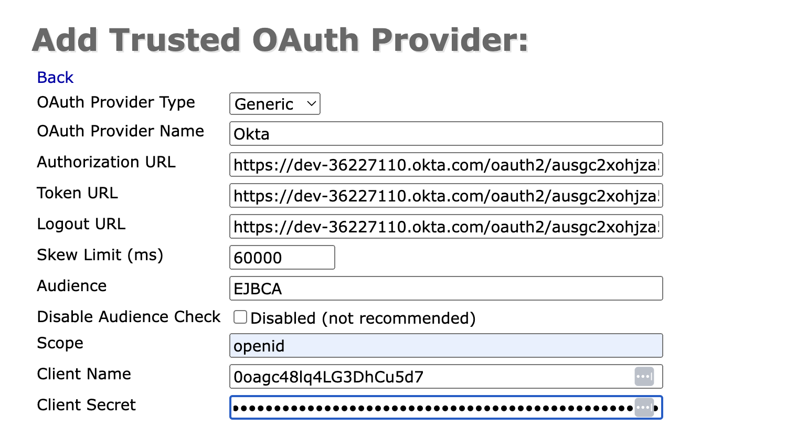Focus the Client Secret password field
This screenshot has width=786, height=426.
coord(430,407)
